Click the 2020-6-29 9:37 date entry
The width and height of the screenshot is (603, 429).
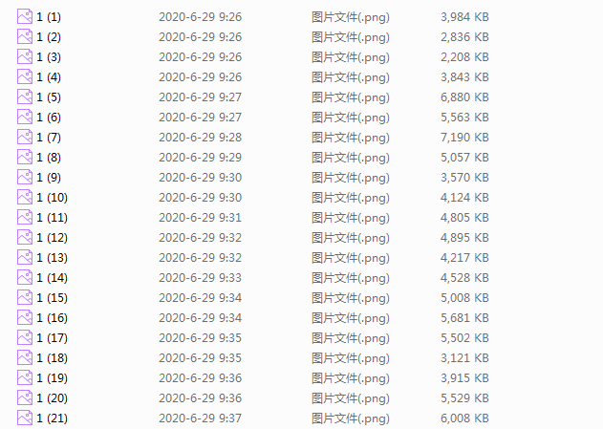point(200,418)
